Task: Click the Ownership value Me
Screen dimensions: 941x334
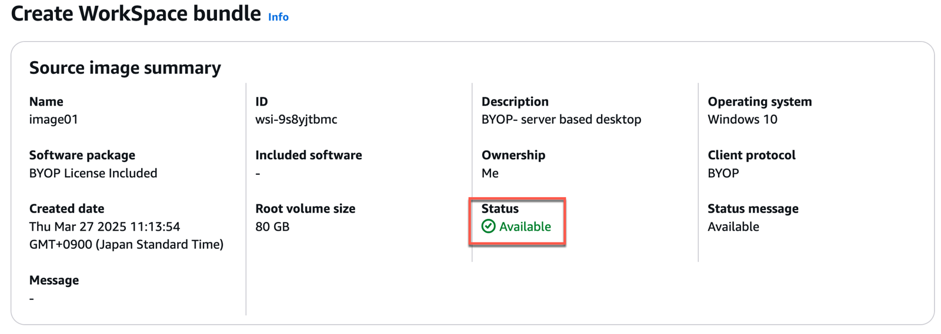Action: coord(490,173)
